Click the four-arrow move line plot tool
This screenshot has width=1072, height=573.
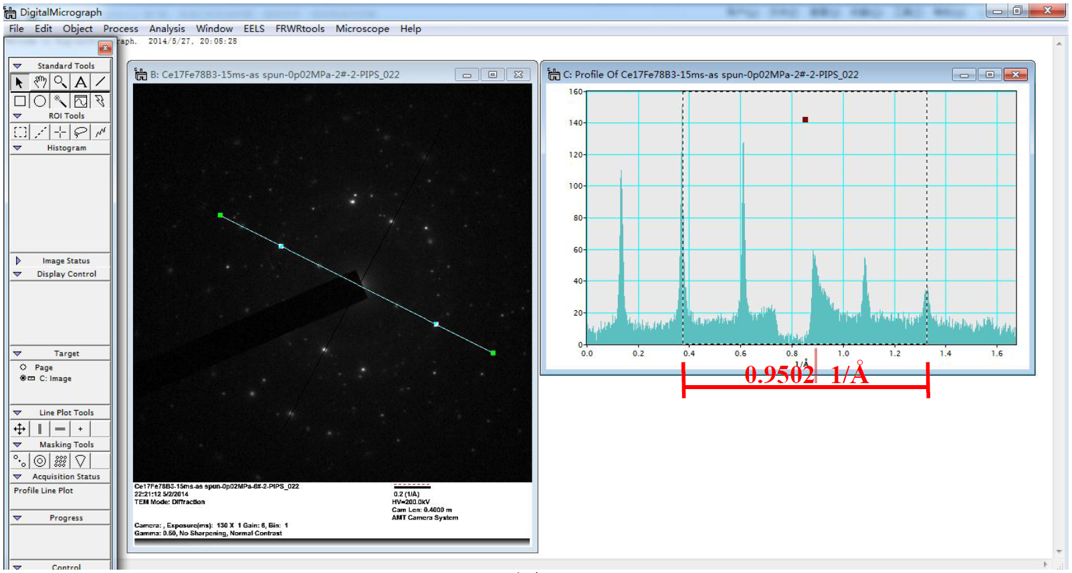20,429
